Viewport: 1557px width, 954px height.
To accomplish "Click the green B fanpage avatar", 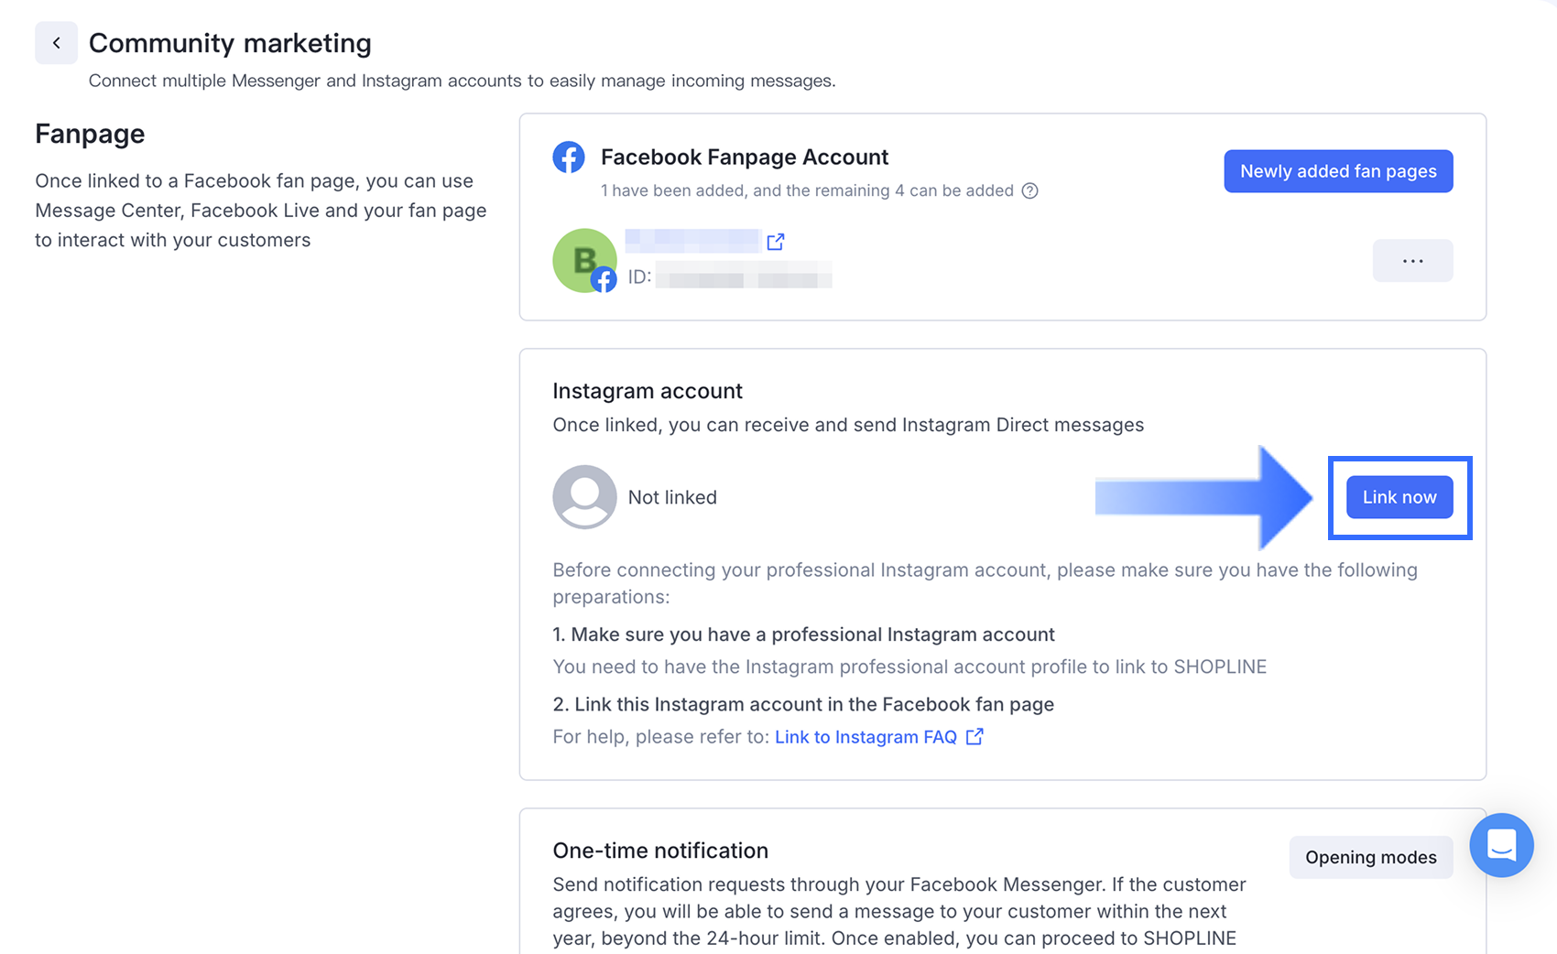I will [x=583, y=260].
